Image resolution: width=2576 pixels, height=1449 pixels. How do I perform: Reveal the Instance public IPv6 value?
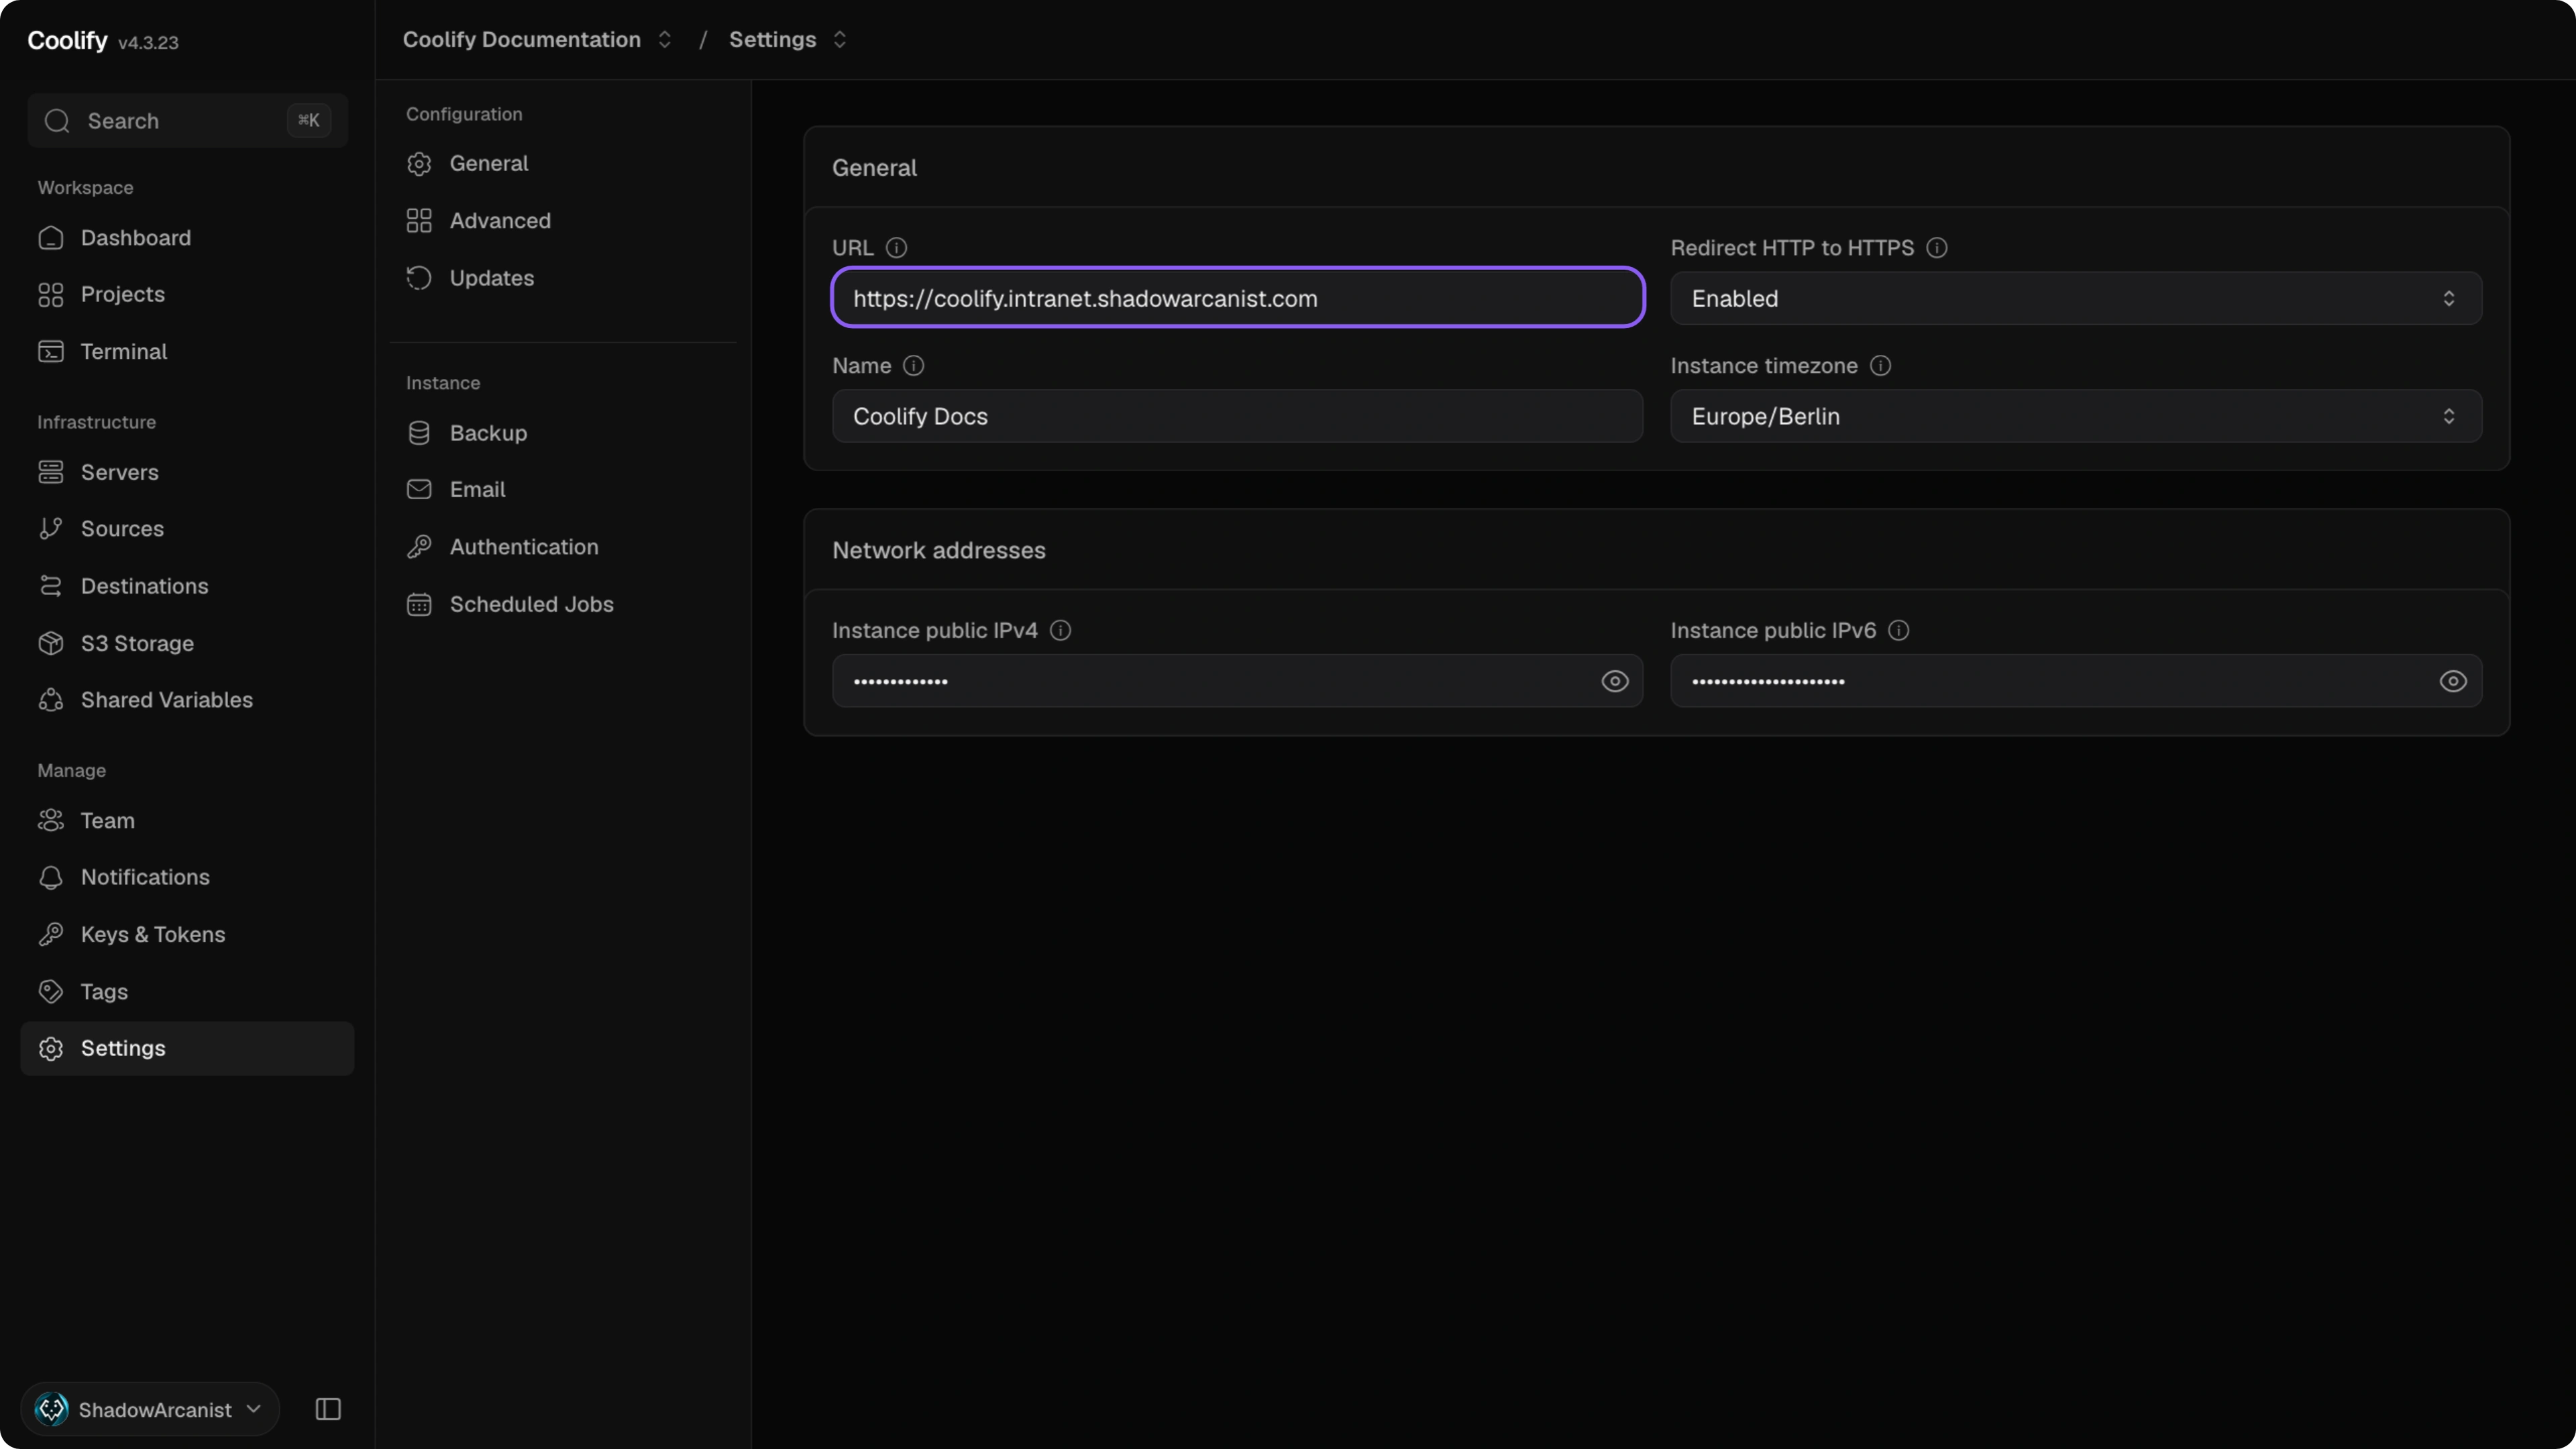(x=2453, y=681)
